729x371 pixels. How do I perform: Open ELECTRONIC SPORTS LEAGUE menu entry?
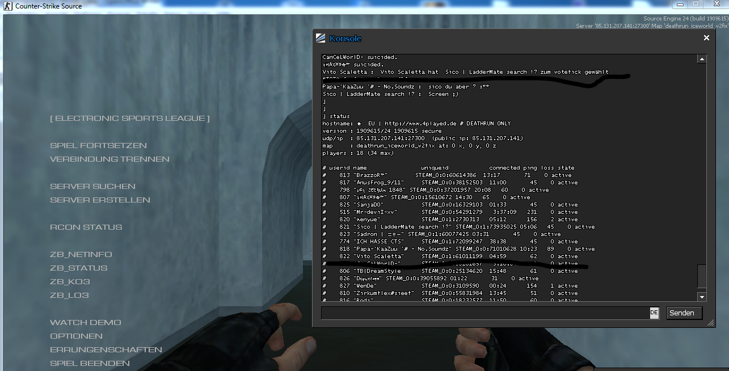[x=130, y=119]
